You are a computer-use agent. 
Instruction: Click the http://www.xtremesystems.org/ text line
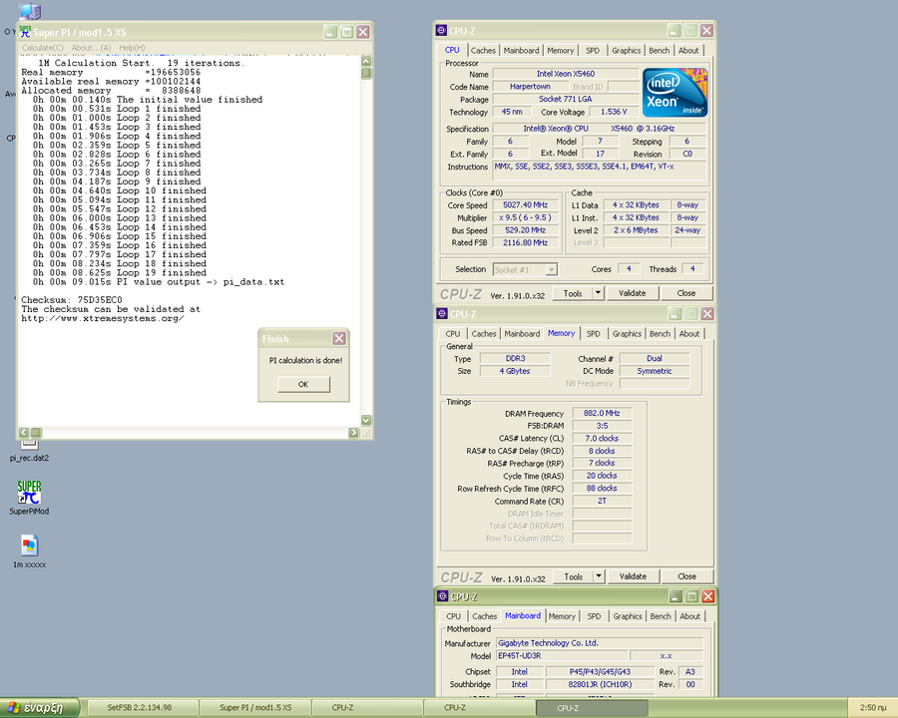[x=103, y=318]
